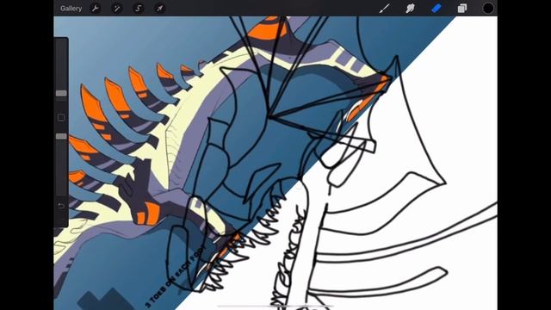
Task: Tap the square Modify button in sidebar
Action: pyautogui.click(x=61, y=117)
